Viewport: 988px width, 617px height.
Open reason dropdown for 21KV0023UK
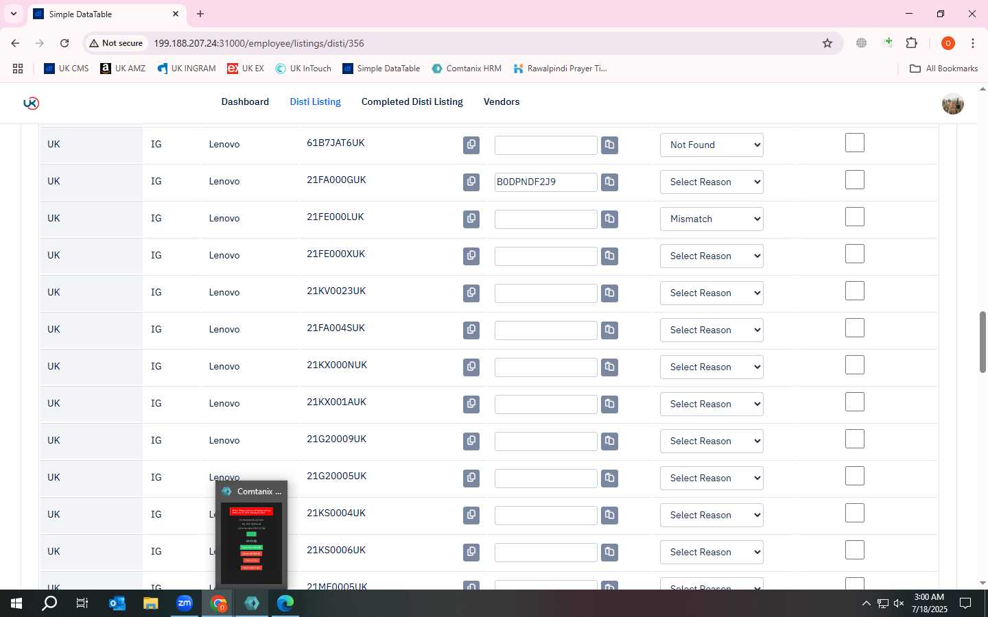click(711, 293)
